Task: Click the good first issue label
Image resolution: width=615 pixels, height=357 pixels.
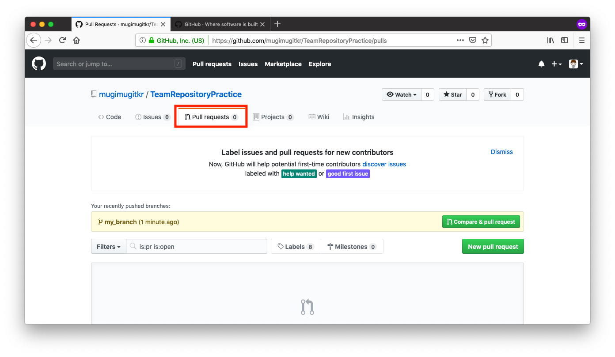Action: coord(348,174)
